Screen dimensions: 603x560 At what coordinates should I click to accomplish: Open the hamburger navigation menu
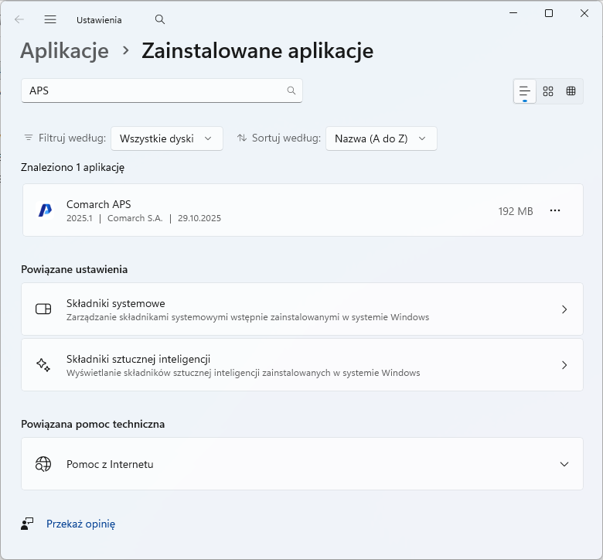(50, 19)
